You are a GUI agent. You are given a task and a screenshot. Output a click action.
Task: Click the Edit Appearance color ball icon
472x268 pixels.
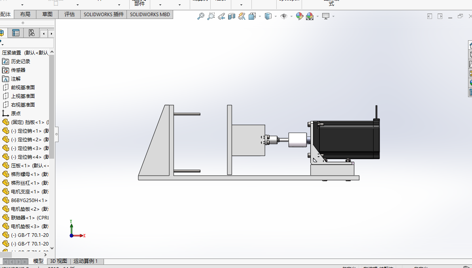coord(299,16)
